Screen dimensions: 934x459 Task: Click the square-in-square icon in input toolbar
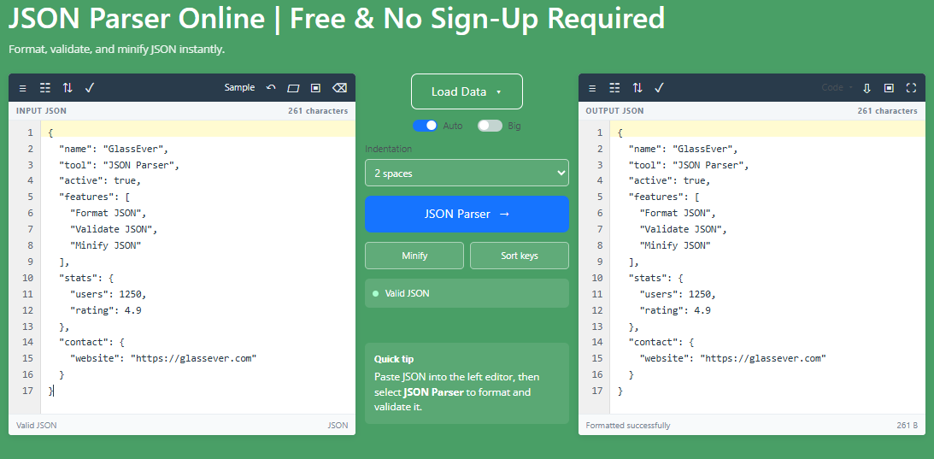[x=315, y=88]
